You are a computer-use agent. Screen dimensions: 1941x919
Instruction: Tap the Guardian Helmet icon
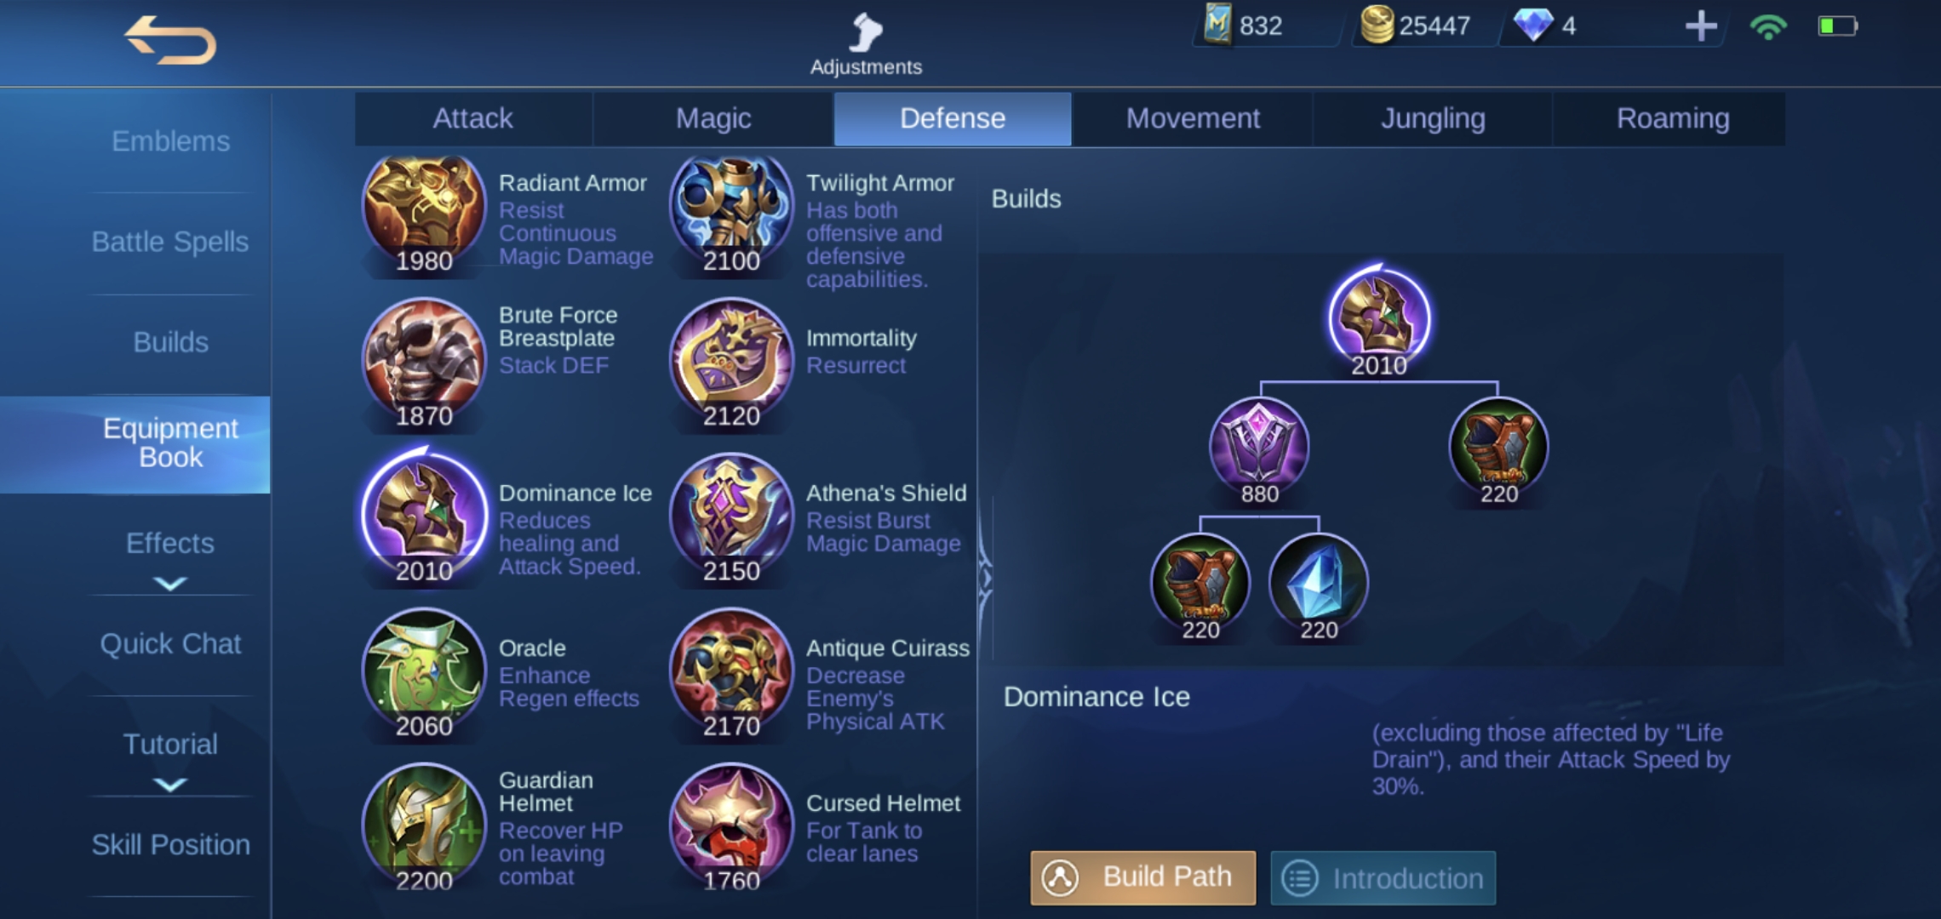[424, 825]
